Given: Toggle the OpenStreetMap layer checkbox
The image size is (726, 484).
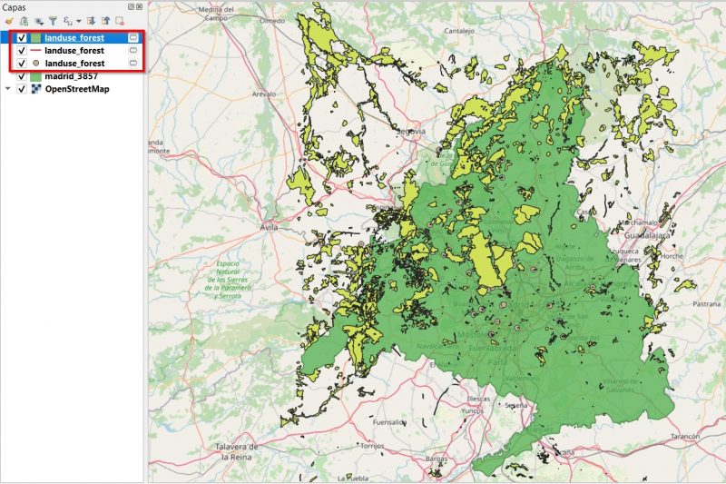Looking at the screenshot, I should 21,89.
